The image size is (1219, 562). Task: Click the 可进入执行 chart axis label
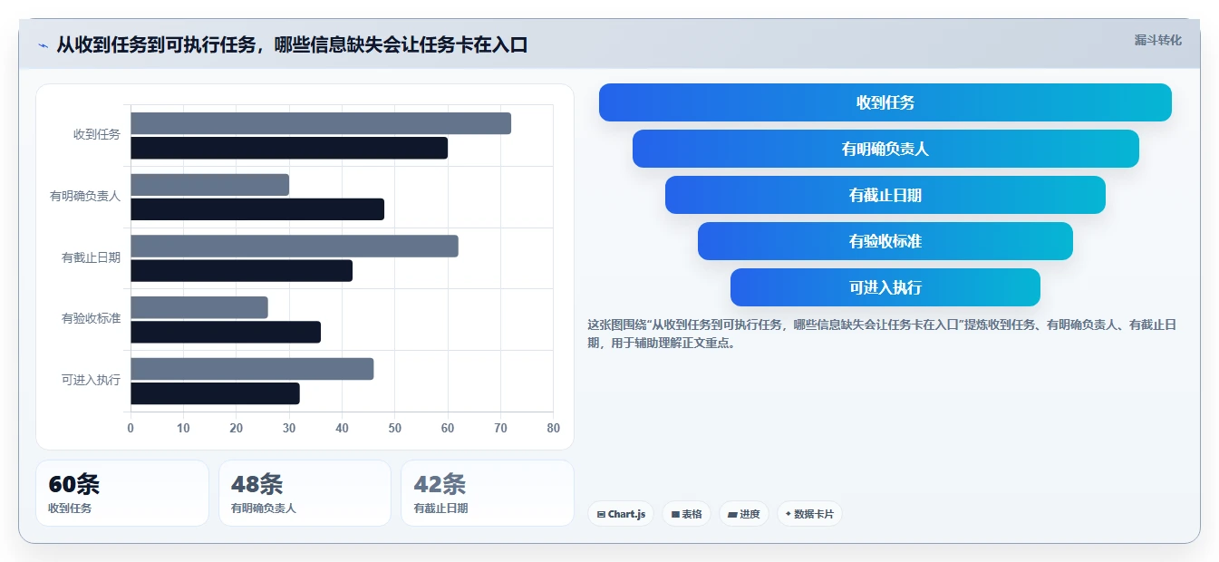[91, 380]
